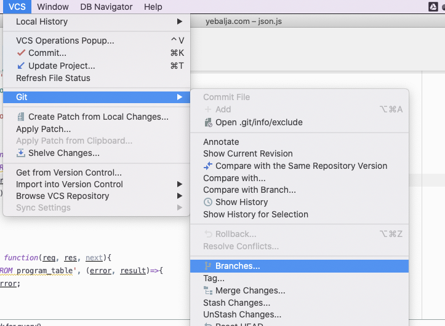The image size is (445, 326).
Task: Click 'program_table' text in the editor
Action: pos(44,271)
